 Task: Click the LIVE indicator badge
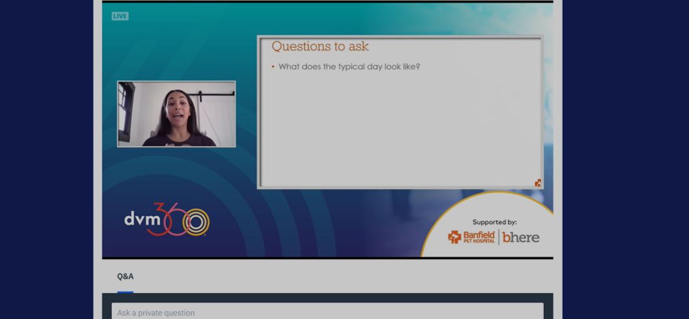click(120, 16)
